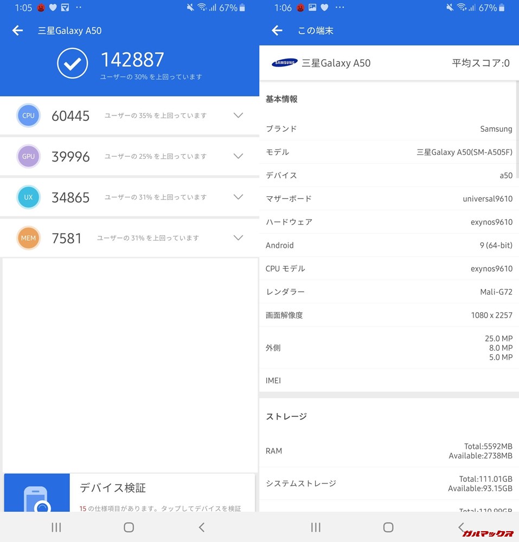The height and width of the screenshot is (542, 519).
Task: Expand the GPU 39996 score details
Action: [x=238, y=156]
